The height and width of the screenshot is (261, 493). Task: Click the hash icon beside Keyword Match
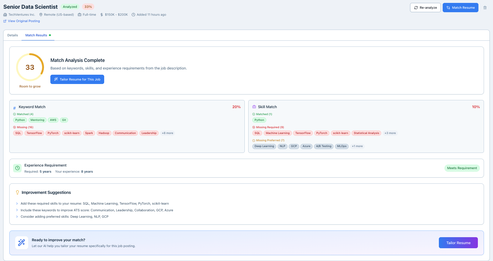click(x=15, y=108)
